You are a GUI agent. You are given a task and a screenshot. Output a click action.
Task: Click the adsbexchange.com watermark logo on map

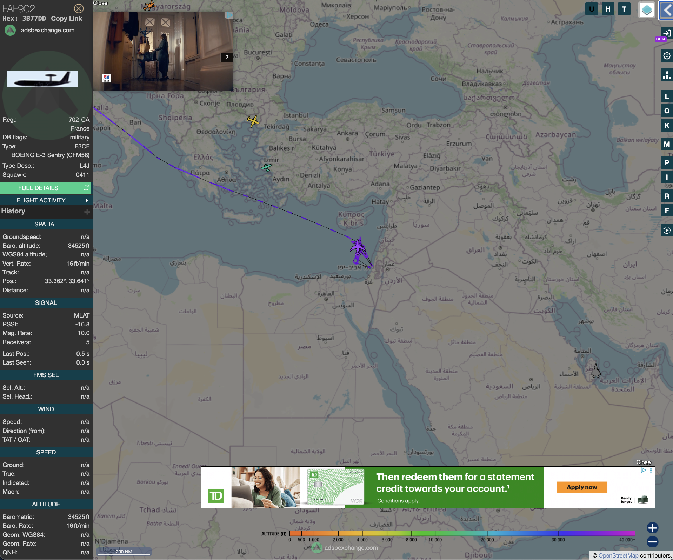[x=317, y=547]
